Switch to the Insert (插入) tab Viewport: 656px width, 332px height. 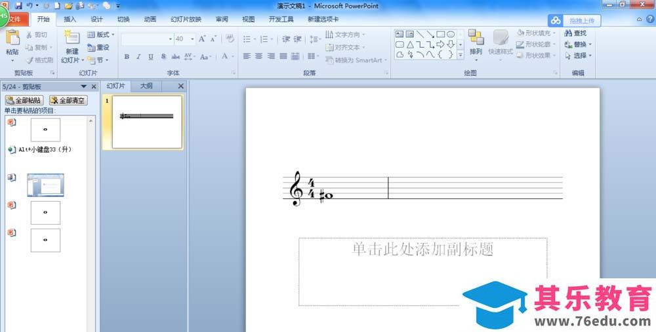[x=70, y=19]
